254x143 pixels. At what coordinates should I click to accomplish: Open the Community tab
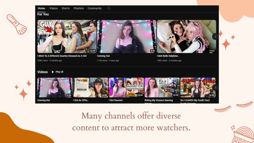(95, 8)
